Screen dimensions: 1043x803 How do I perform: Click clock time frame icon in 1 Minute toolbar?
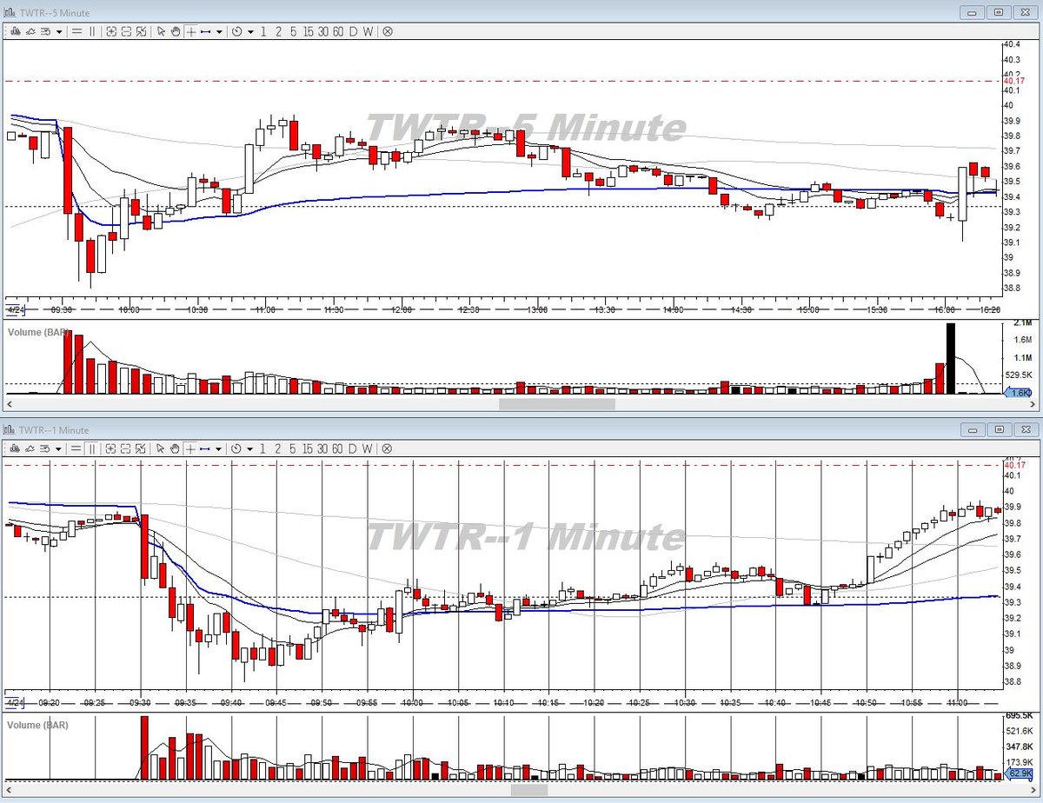coord(237,448)
